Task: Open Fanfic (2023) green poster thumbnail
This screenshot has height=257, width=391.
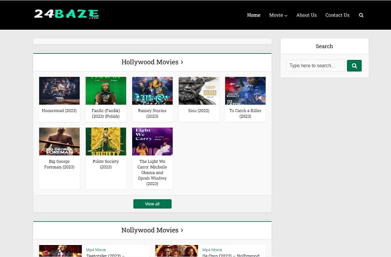Action: 106,91
